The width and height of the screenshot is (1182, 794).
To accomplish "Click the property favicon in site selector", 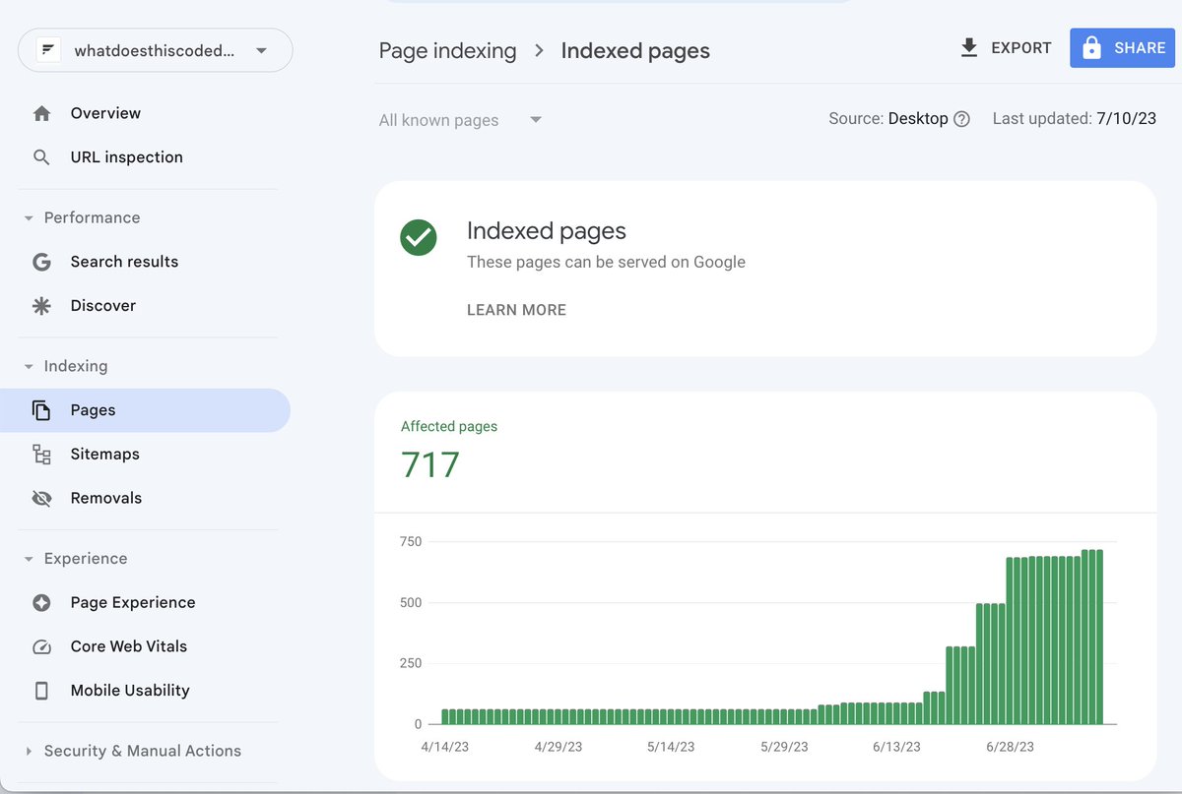I will coord(48,51).
